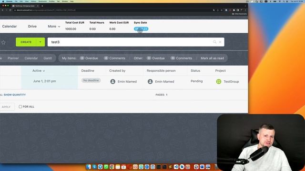Open the Drive menu item

32,27
